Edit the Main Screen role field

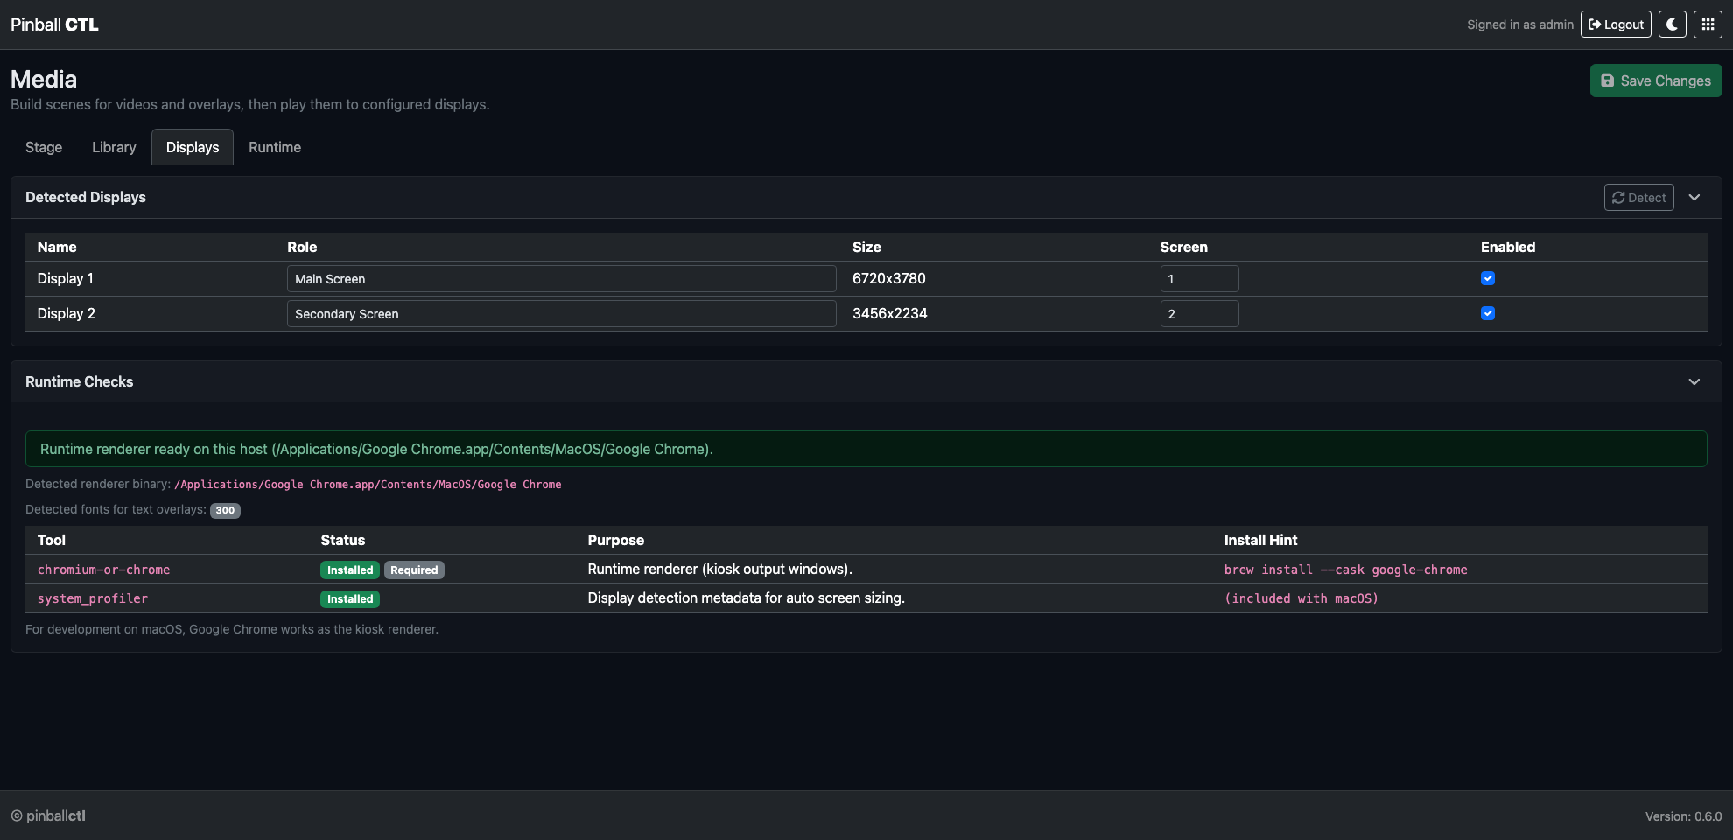[561, 279]
